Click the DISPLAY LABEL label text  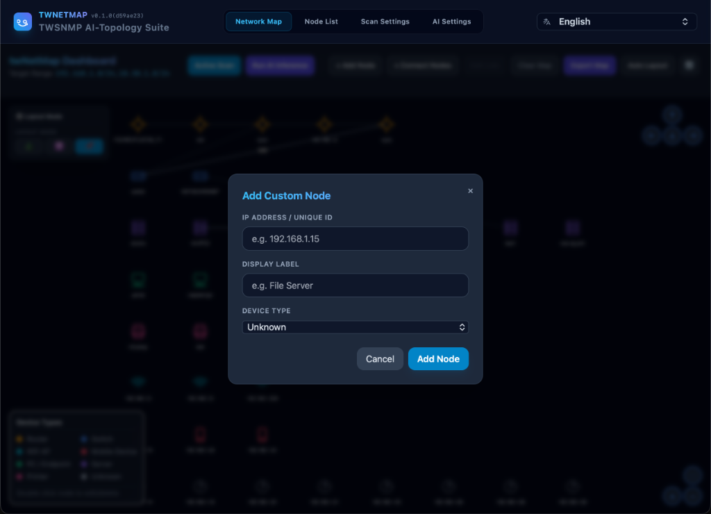tap(270, 264)
